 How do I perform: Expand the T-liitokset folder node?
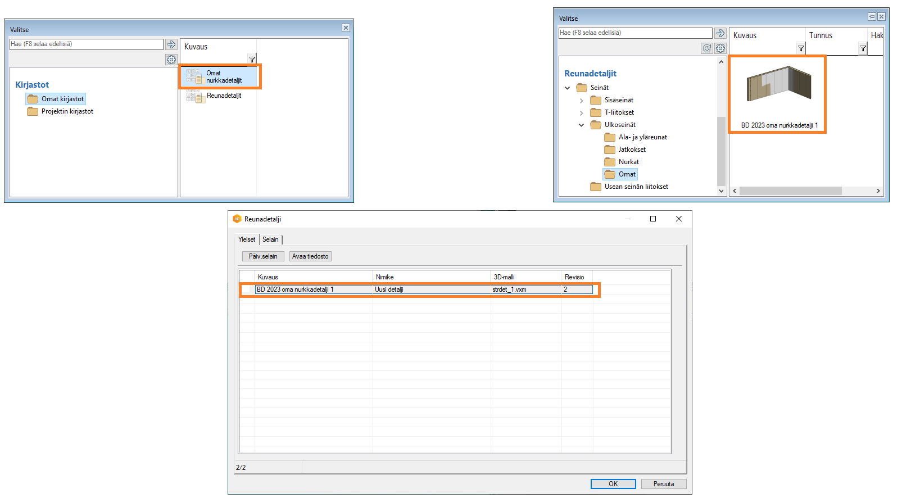coord(581,113)
